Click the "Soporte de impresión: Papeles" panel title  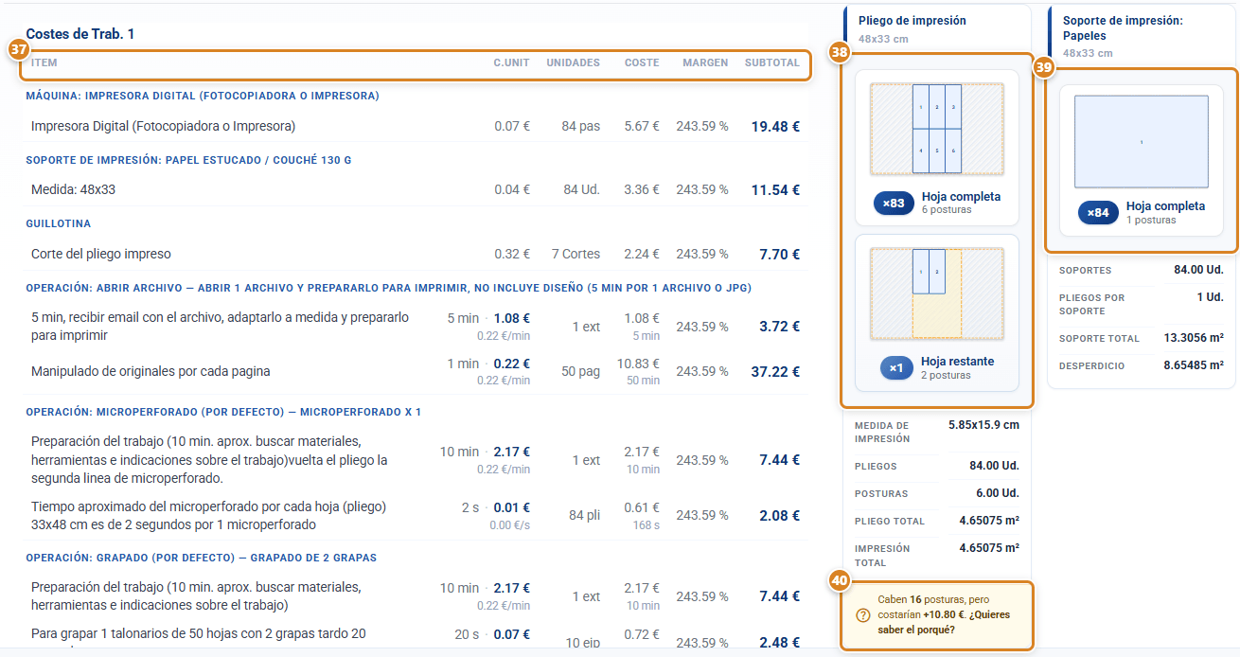(x=1124, y=27)
